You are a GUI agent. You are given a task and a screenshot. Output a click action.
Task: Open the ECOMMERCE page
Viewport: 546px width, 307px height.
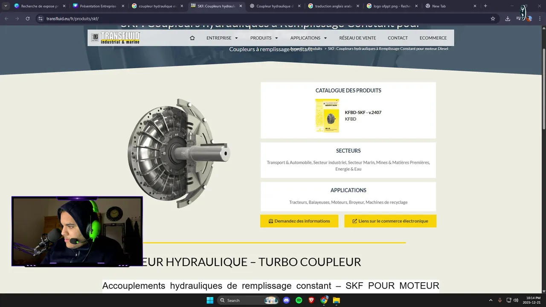[x=433, y=38]
